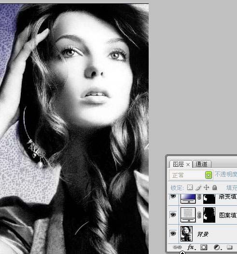237x254 pixels.
Task: Create new fill or adjustment layer icon
Action: pos(217,247)
